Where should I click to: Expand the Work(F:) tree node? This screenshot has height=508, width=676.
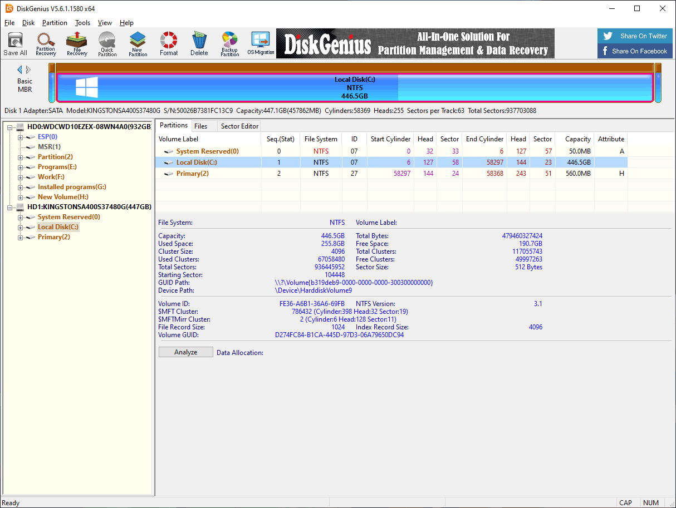pyautogui.click(x=21, y=177)
